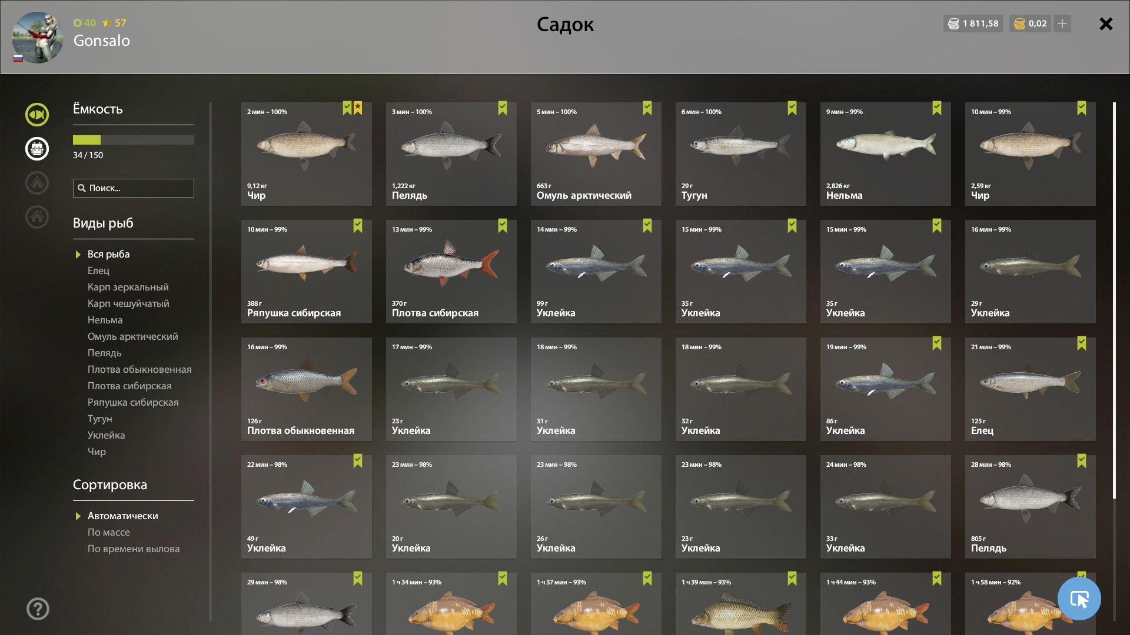
Task: Filter the list by Карп зеркальный
Action: [128, 287]
